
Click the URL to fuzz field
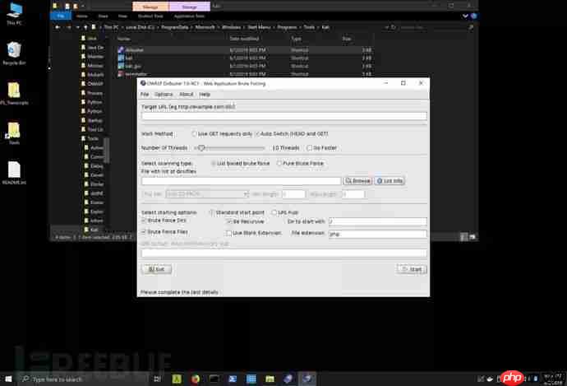(x=283, y=253)
